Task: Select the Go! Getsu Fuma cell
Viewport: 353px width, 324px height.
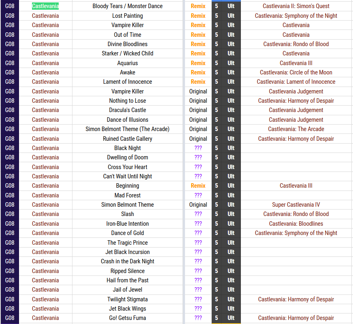Action: coord(128,318)
